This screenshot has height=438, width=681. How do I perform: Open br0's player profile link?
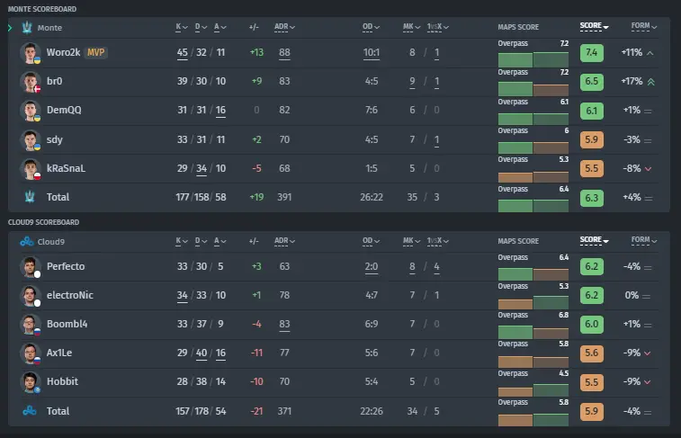coord(54,81)
